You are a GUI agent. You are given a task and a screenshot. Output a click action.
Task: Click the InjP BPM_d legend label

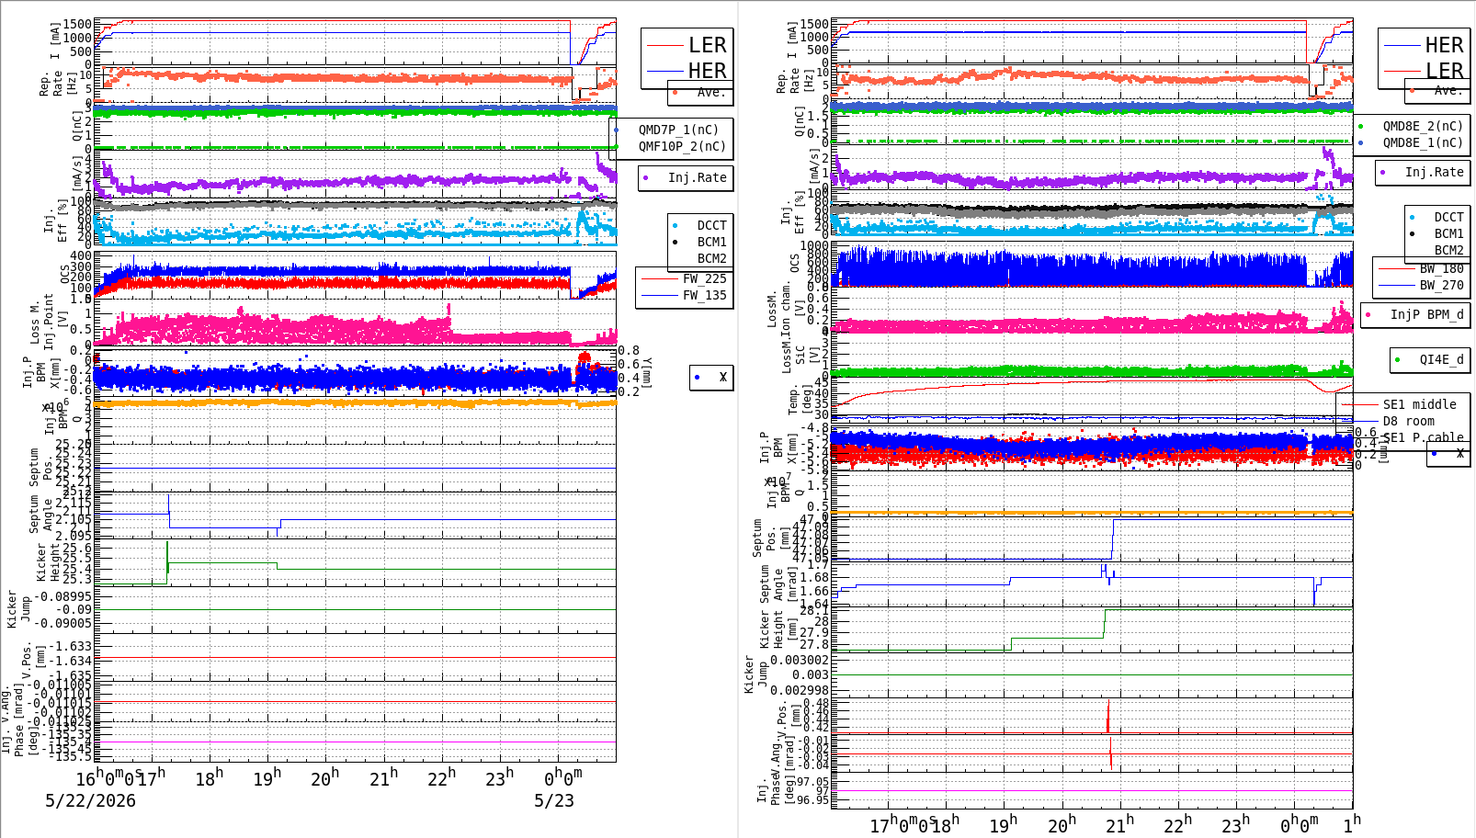pos(1426,315)
